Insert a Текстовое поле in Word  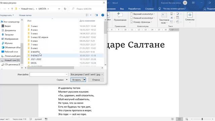pos(164,18)
